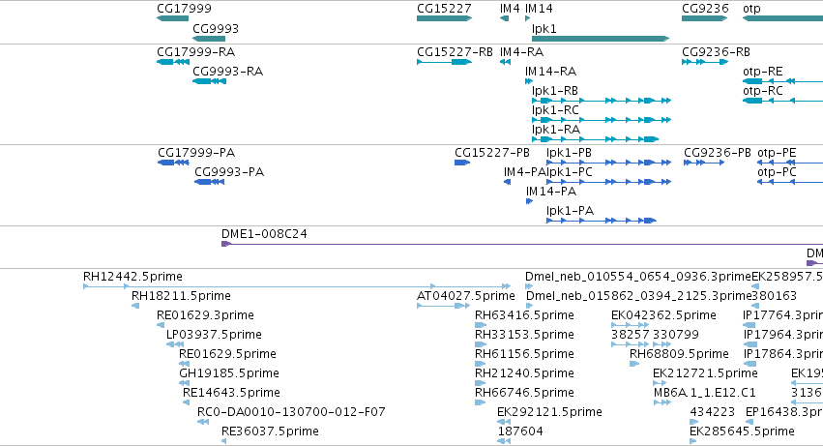
Task: Select transcript CG15227-RB
Action: point(456,52)
